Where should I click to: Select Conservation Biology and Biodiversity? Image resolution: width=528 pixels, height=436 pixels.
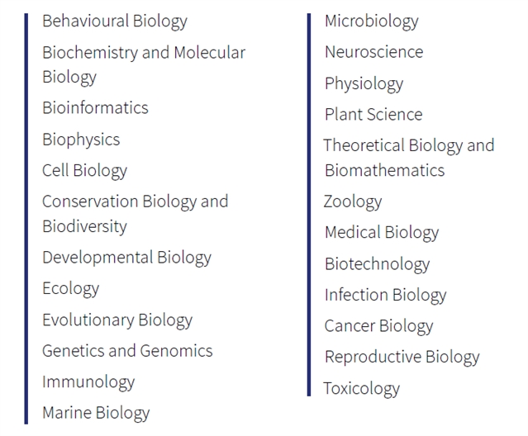(135, 214)
